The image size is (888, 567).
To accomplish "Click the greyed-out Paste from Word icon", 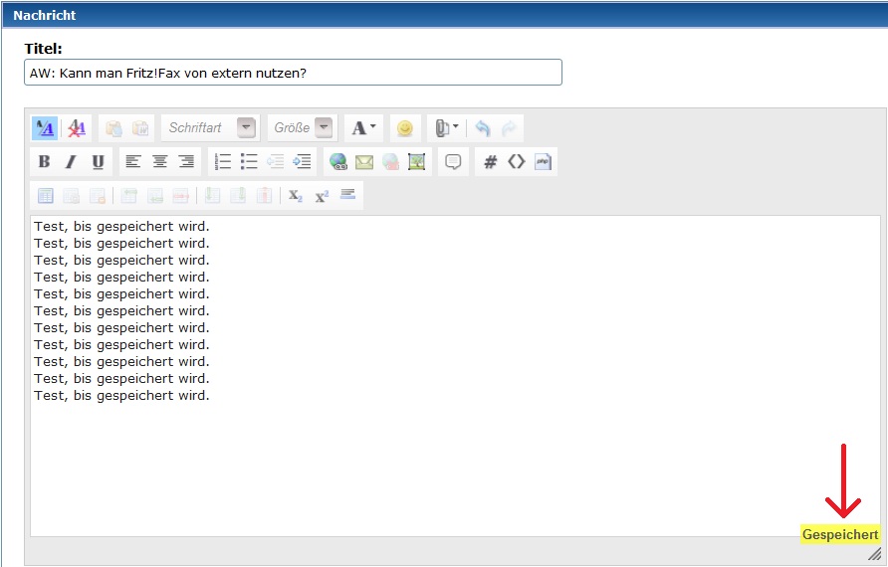I will (139, 128).
